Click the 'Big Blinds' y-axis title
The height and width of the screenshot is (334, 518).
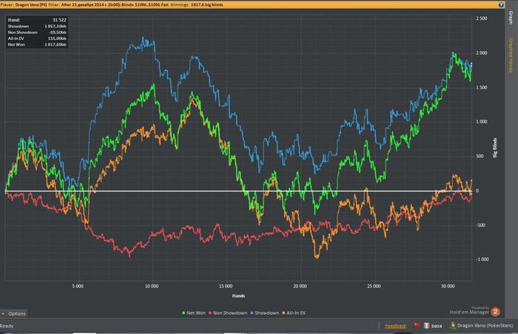click(495, 148)
